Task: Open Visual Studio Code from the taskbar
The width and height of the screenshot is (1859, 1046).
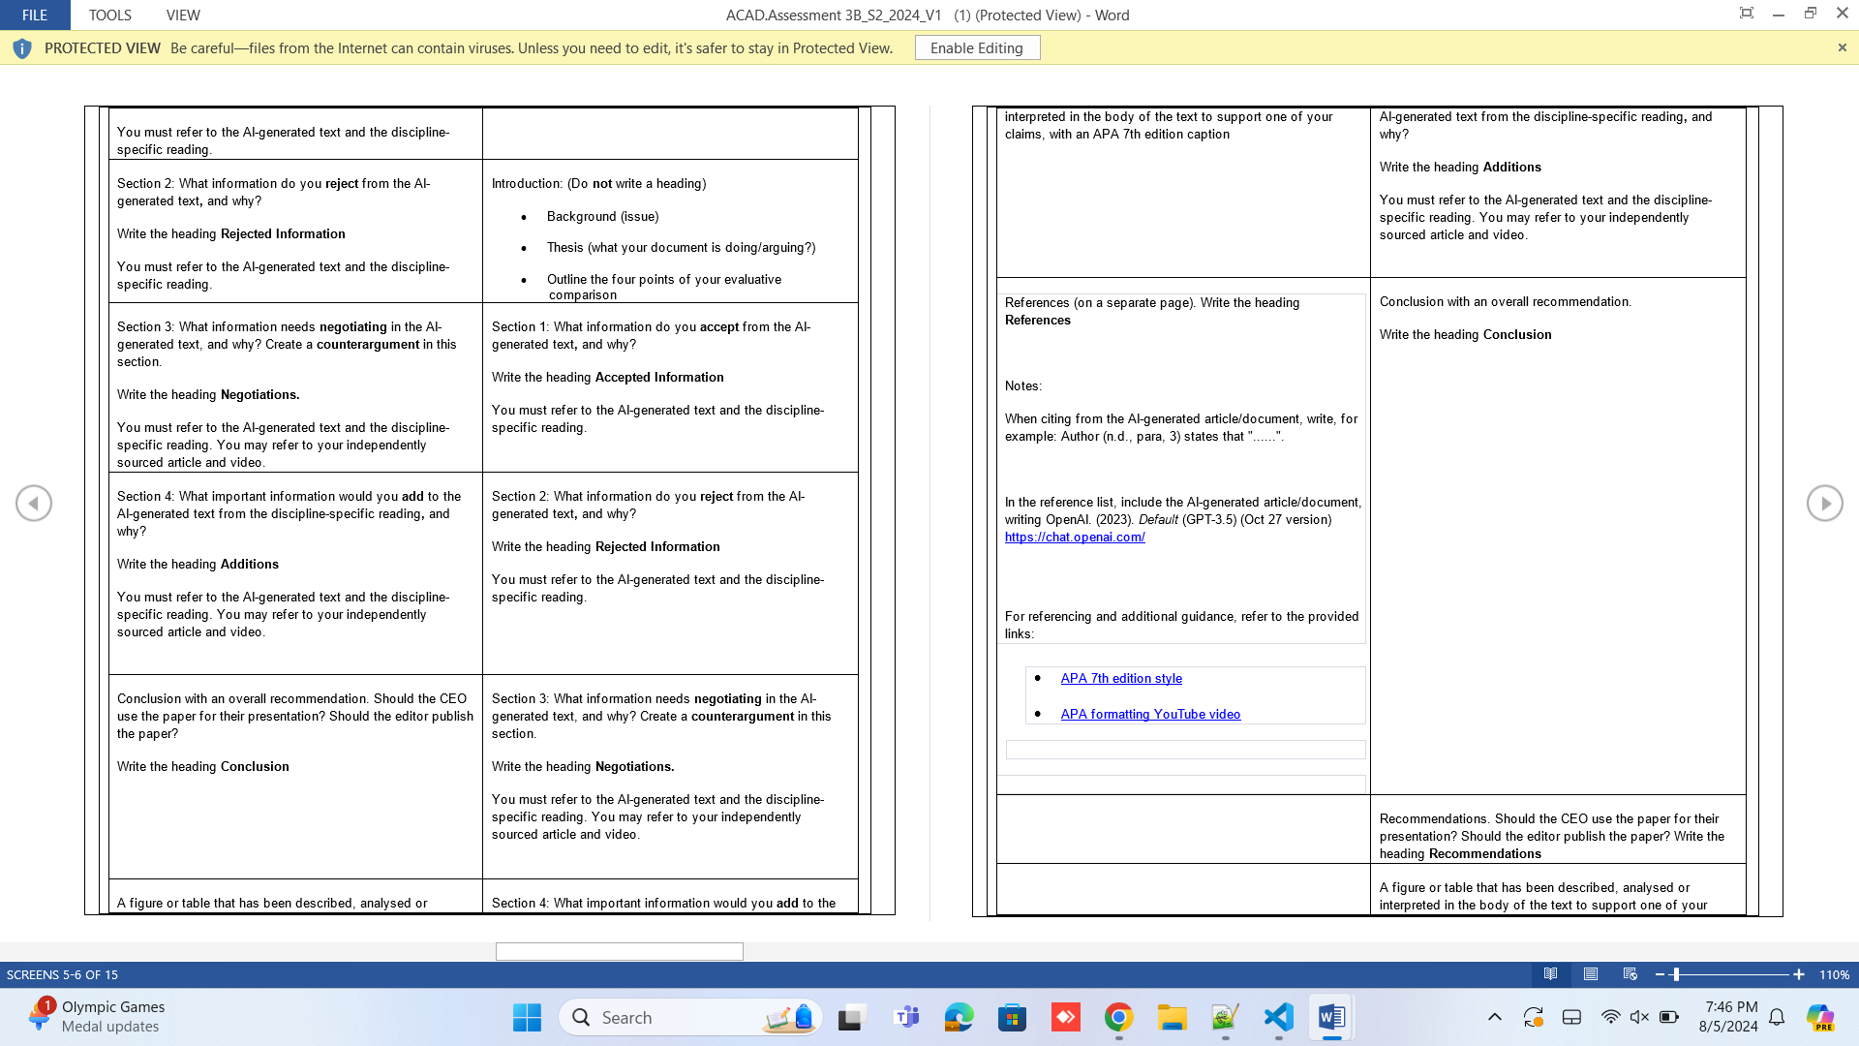Action: pyautogui.click(x=1277, y=1018)
